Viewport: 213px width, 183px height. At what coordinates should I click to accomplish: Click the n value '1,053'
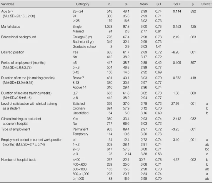108,27
